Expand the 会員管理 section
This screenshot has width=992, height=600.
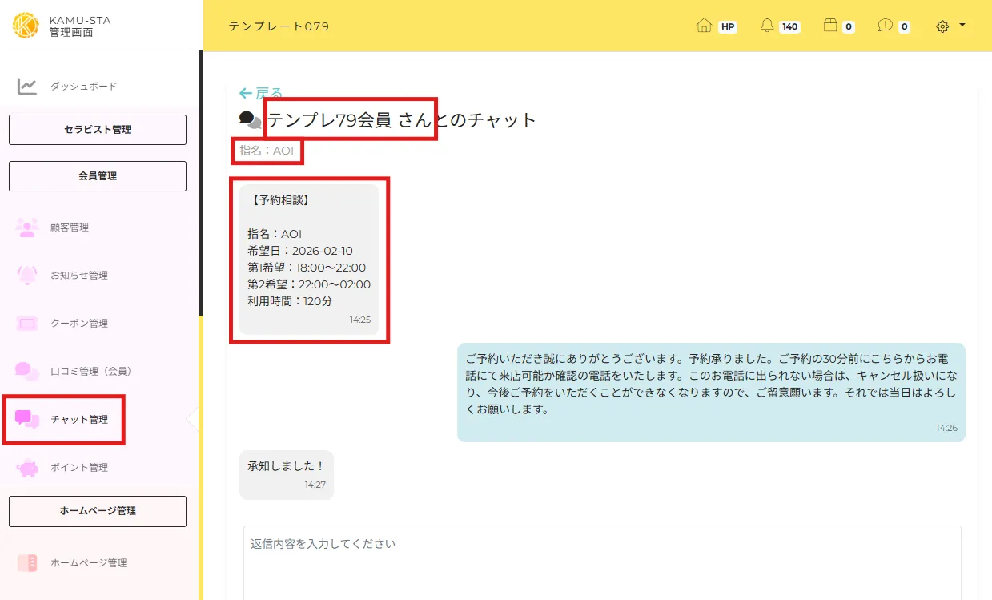pyautogui.click(x=98, y=176)
